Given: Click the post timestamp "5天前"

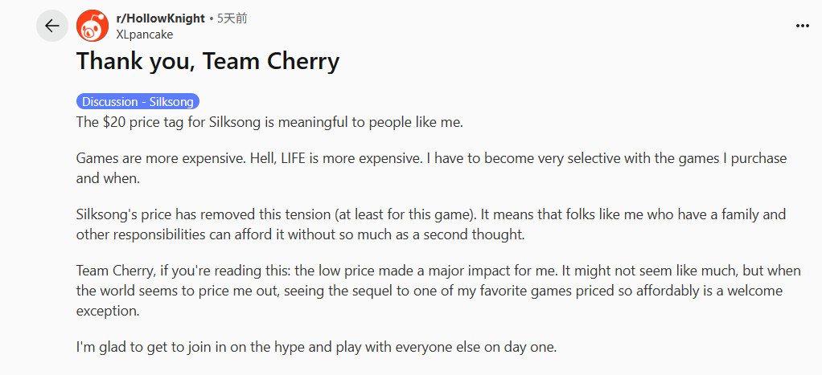Looking at the screenshot, I should click(x=232, y=18).
